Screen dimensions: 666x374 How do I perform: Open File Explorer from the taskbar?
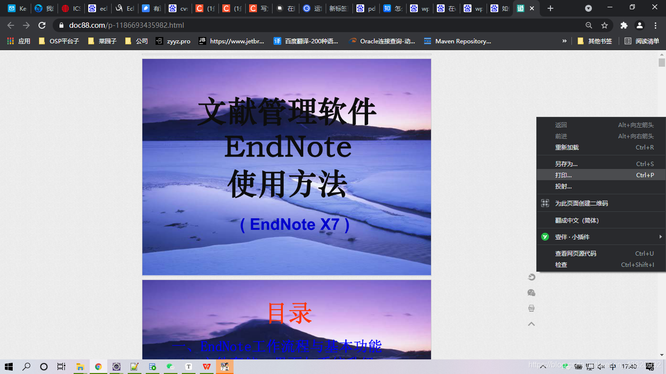click(x=80, y=367)
